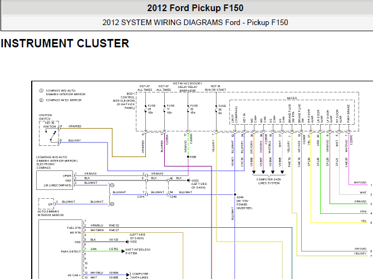Image resolution: width=373 pixels, height=279 pixels.
Task: Click the 'CMC25' circuit label
Action: (x=346, y=162)
